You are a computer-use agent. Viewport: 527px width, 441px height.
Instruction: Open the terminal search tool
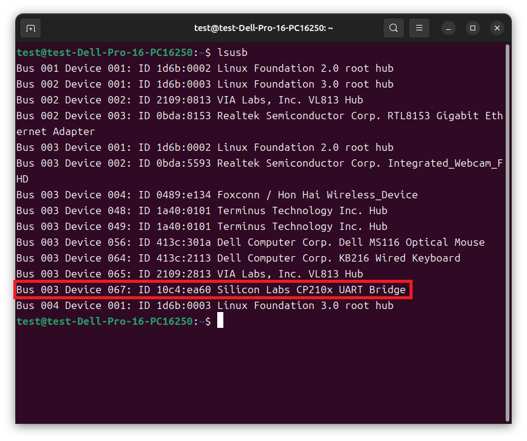[394, 28]
